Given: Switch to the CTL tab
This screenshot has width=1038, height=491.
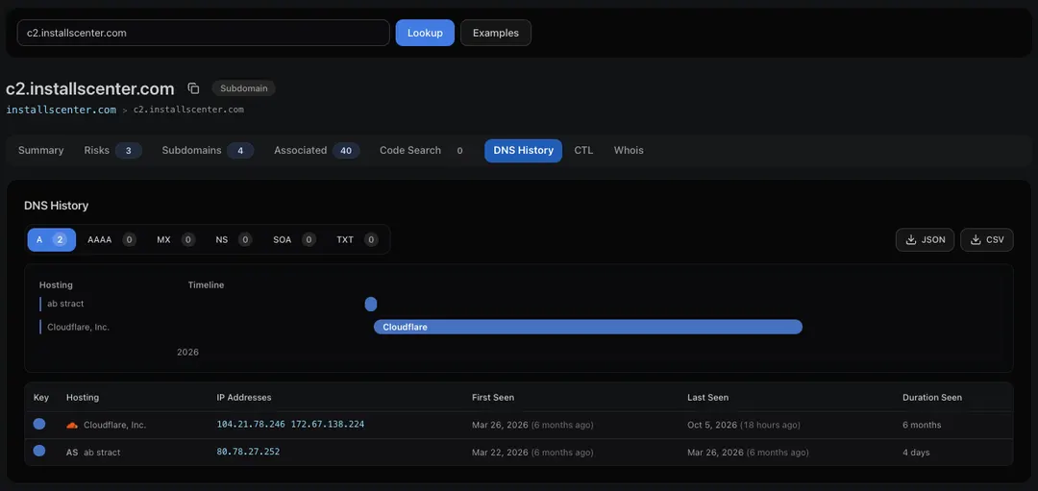Looking at the screenshot, I should point(583,150).
